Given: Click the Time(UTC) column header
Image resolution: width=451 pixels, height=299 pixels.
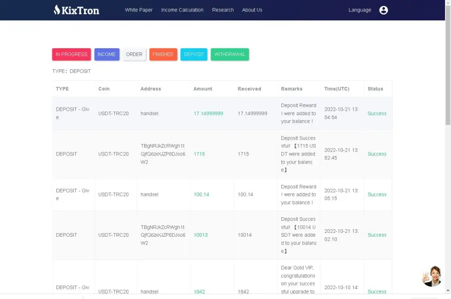Looking at the screenshot, I should [x=337, y=89].
